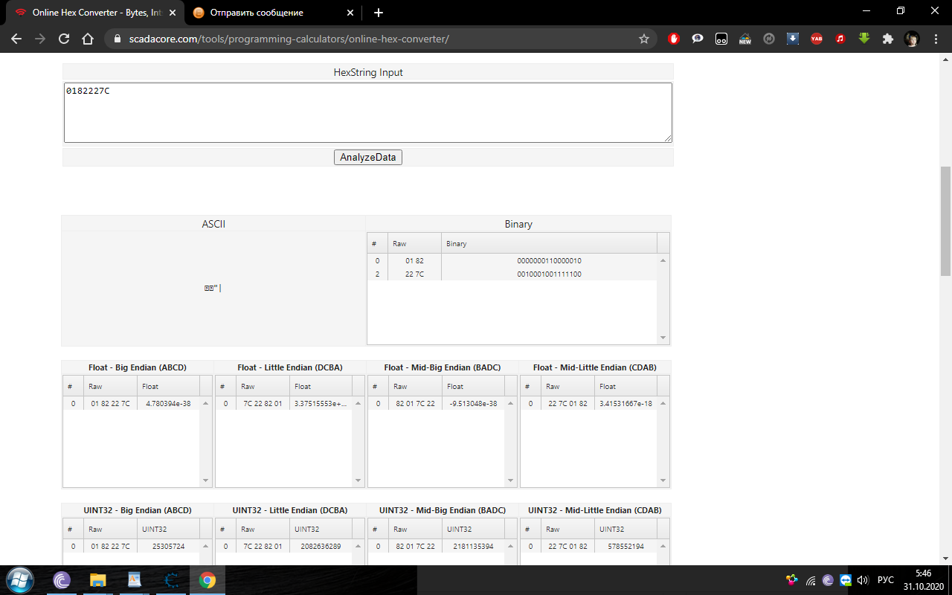Click the tray volume speaker icon
This screenshot has width=952, height=595.
click(x=863, y=580)
